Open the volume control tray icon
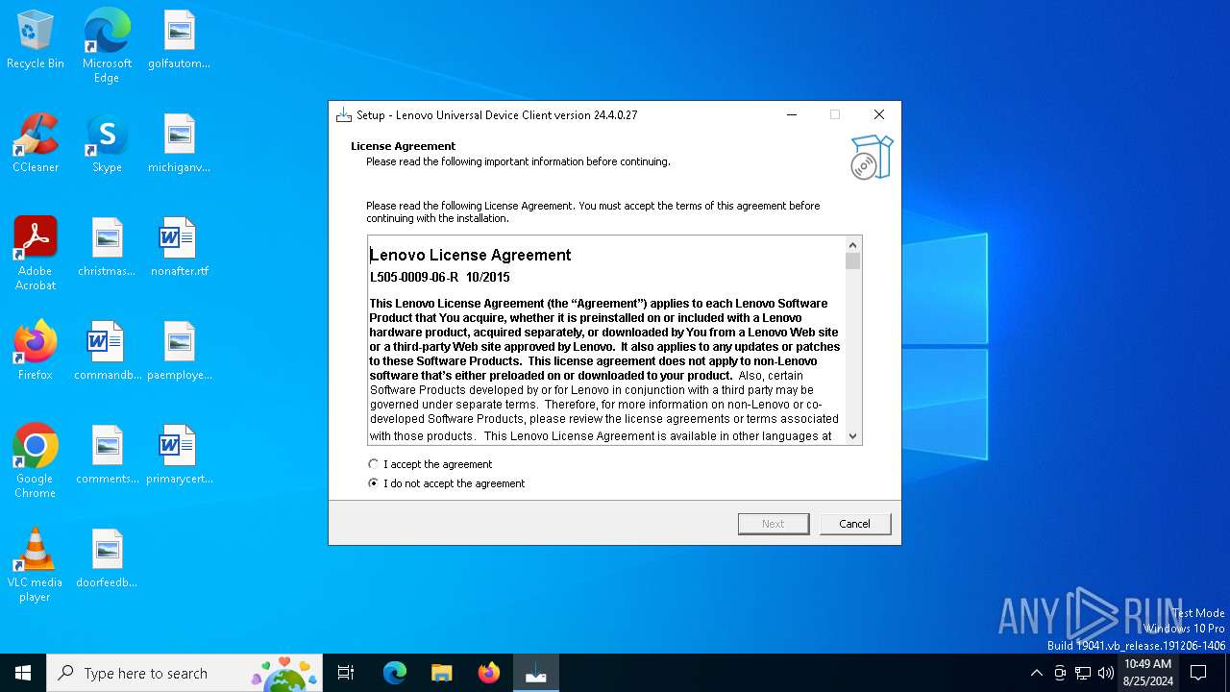Image resolution: width=1230 pixels, height=692 pixels. pos(1106,673)
